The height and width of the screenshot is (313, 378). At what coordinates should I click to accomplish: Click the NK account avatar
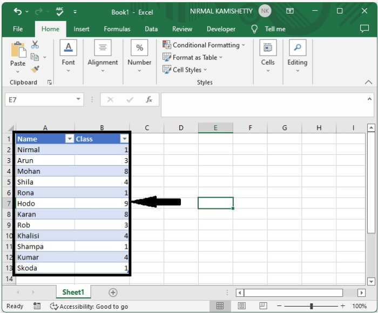tap(265, 11)
